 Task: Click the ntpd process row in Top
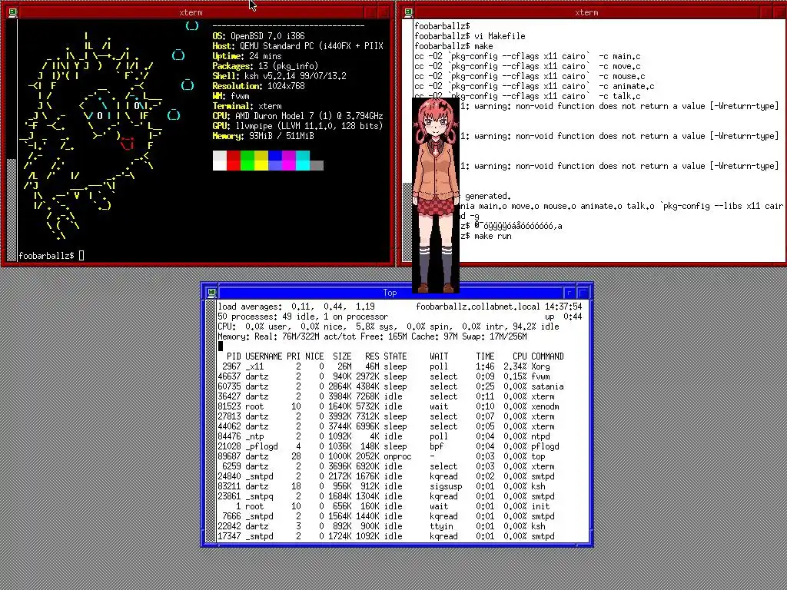click(x=391, y=436)
